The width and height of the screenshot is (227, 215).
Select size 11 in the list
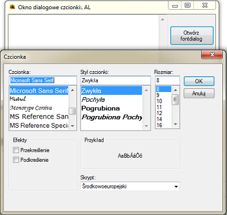[x=163, y=107]
